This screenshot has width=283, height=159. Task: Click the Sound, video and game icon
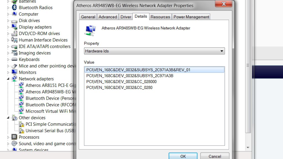(14, 144)
